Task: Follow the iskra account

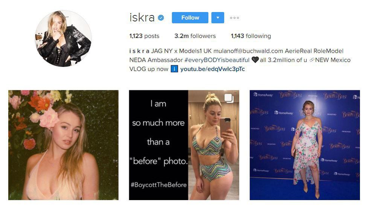Action: coord(190,18)
